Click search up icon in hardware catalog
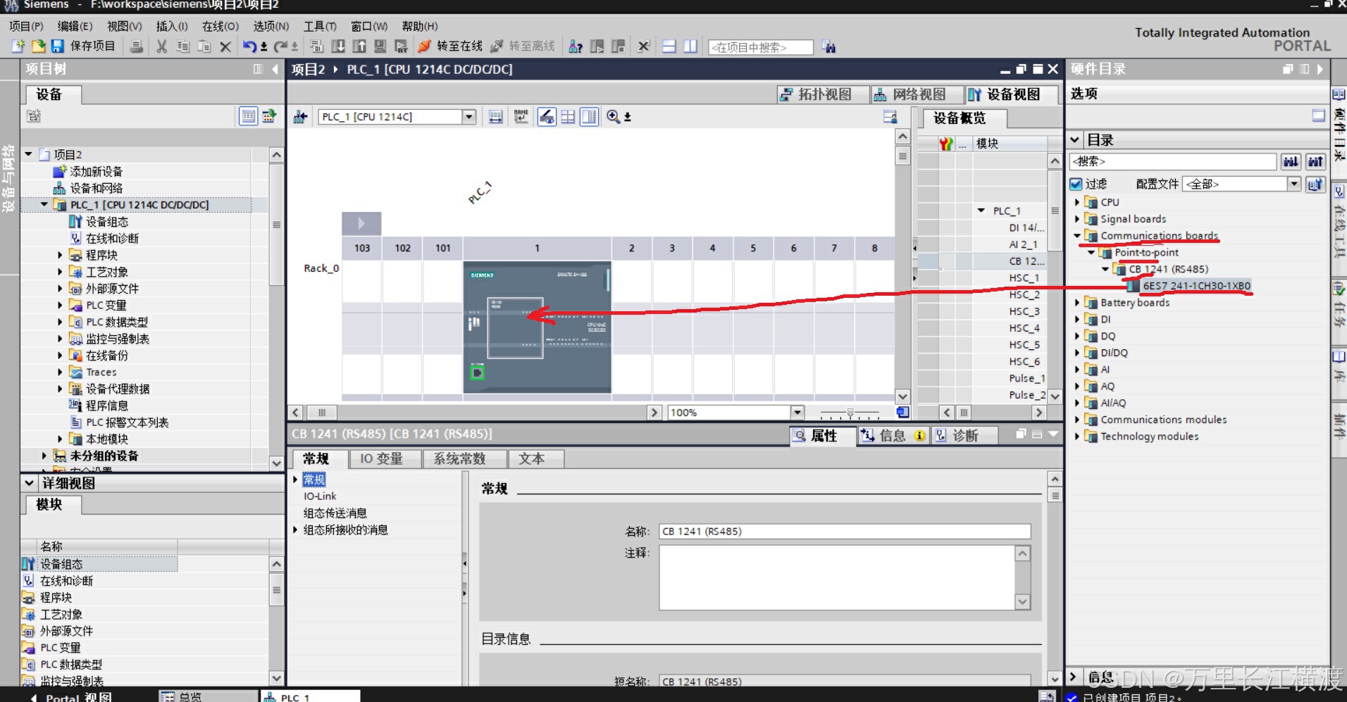 click(1315, 162)
